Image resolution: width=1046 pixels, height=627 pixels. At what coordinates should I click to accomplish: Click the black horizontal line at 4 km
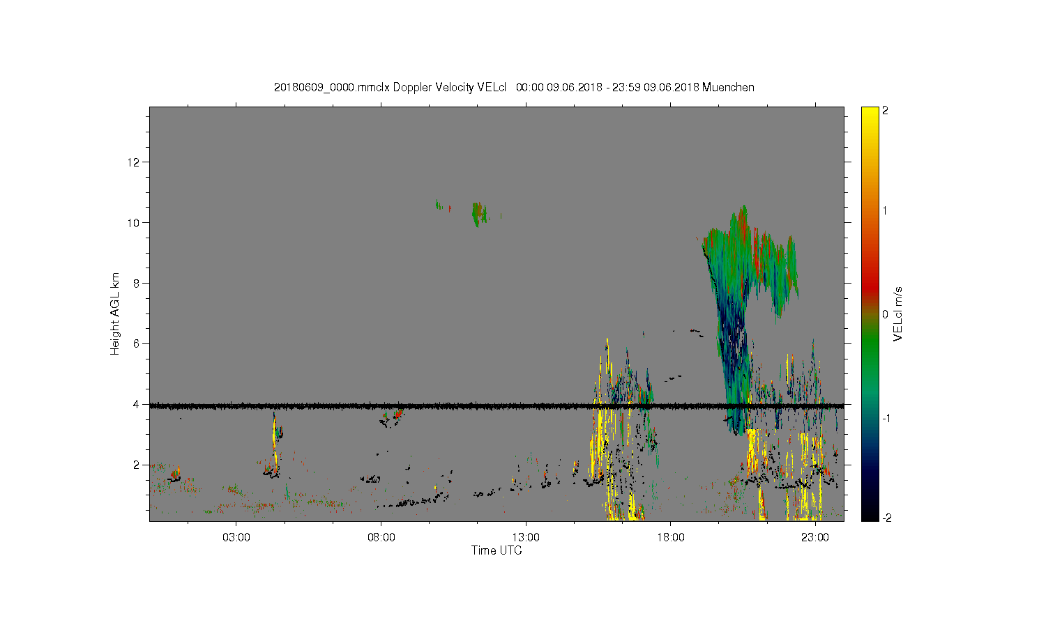point(497,405)
